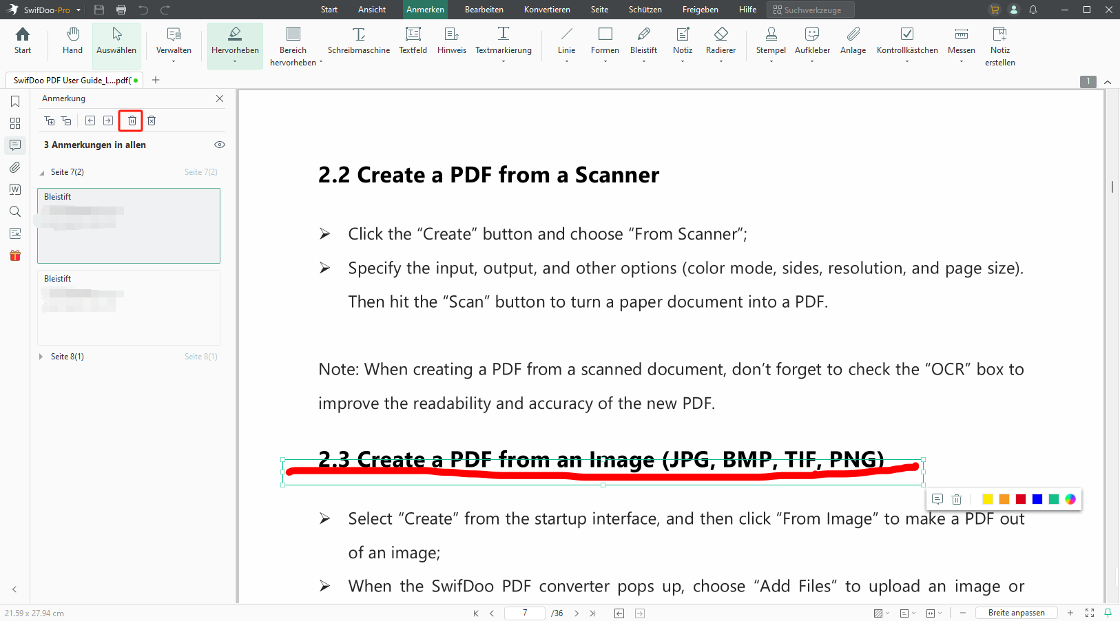Open the SwifDoo-Pro application menu dropdown
Screen dimensions: 1120x621
pos(79,10)
